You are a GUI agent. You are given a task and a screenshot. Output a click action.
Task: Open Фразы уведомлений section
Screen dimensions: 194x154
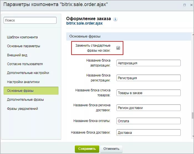click(x=22, y=109)
